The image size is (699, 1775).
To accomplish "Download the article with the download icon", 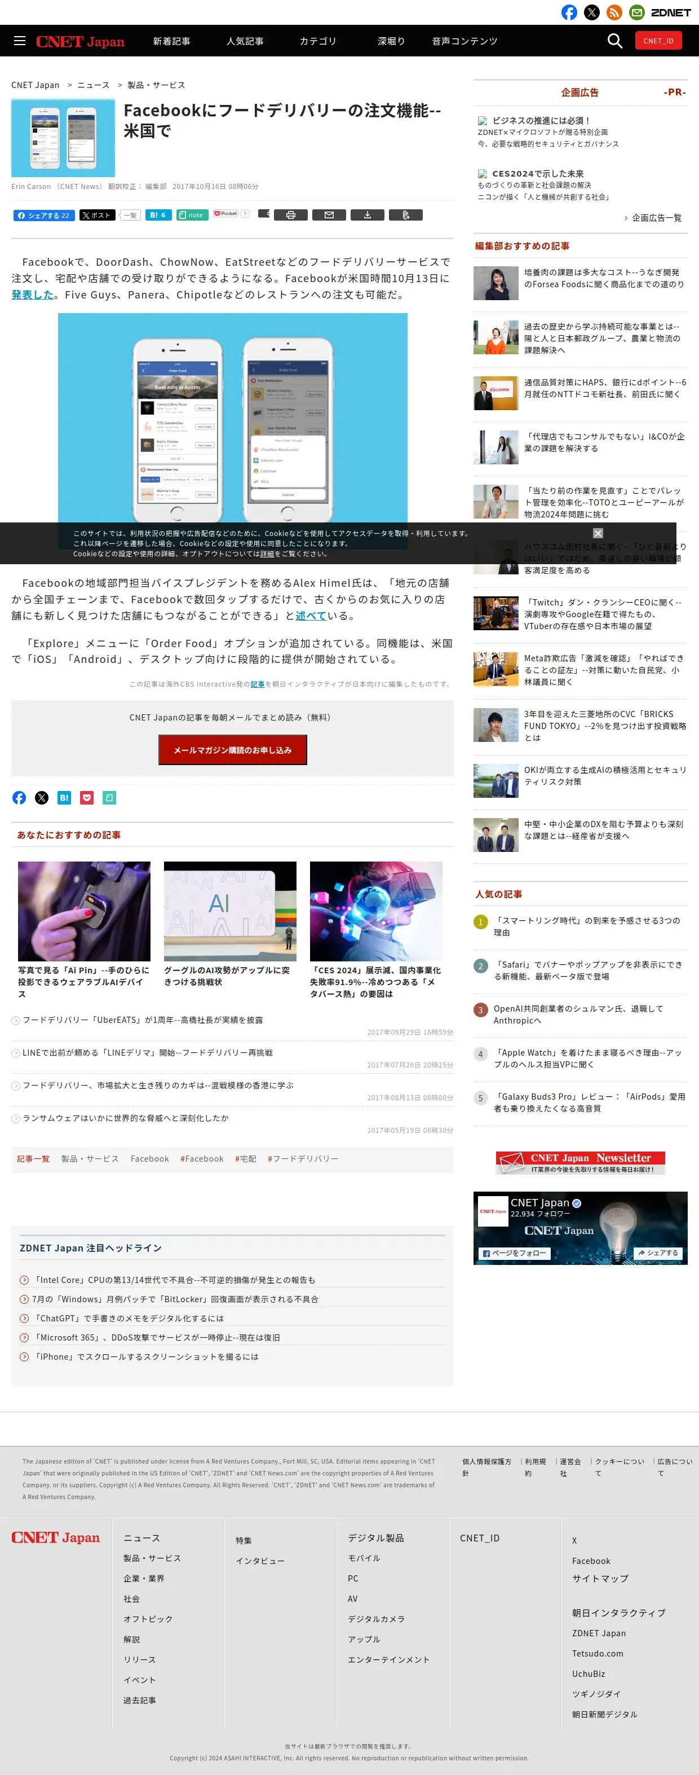I will coord(368,215).
